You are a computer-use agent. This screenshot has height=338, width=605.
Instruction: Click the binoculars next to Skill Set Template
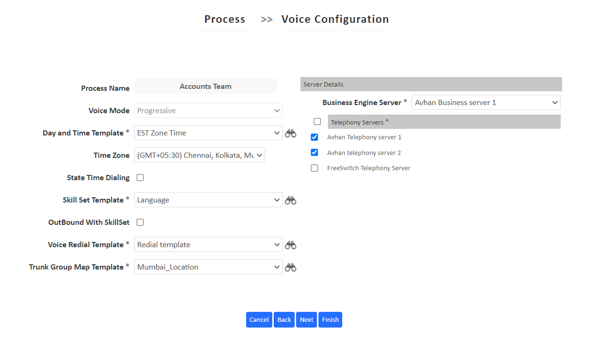290,200
